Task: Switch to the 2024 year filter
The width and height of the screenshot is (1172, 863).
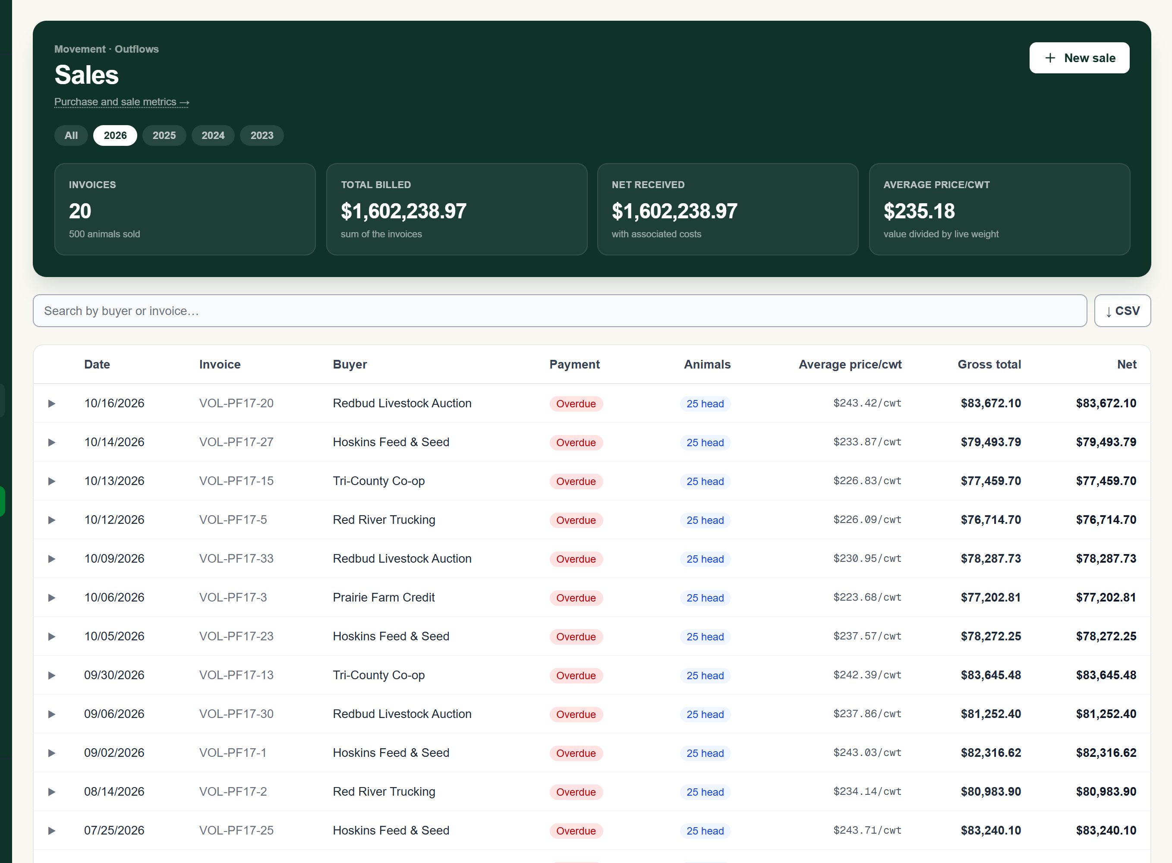Action: [213, 135]
